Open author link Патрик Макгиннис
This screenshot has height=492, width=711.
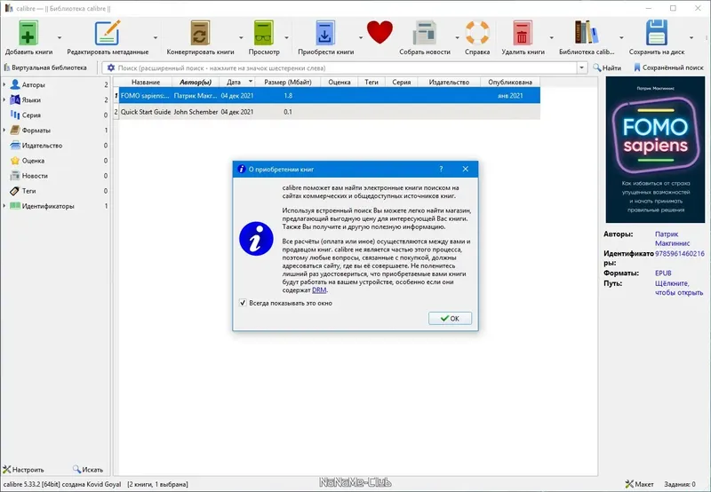672,239
